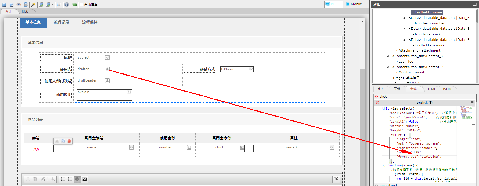
Task: Open the HTML properties tab
Action: click(431, 89)
